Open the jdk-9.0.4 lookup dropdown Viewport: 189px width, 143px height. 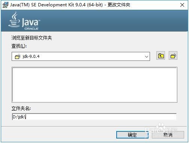81,56
